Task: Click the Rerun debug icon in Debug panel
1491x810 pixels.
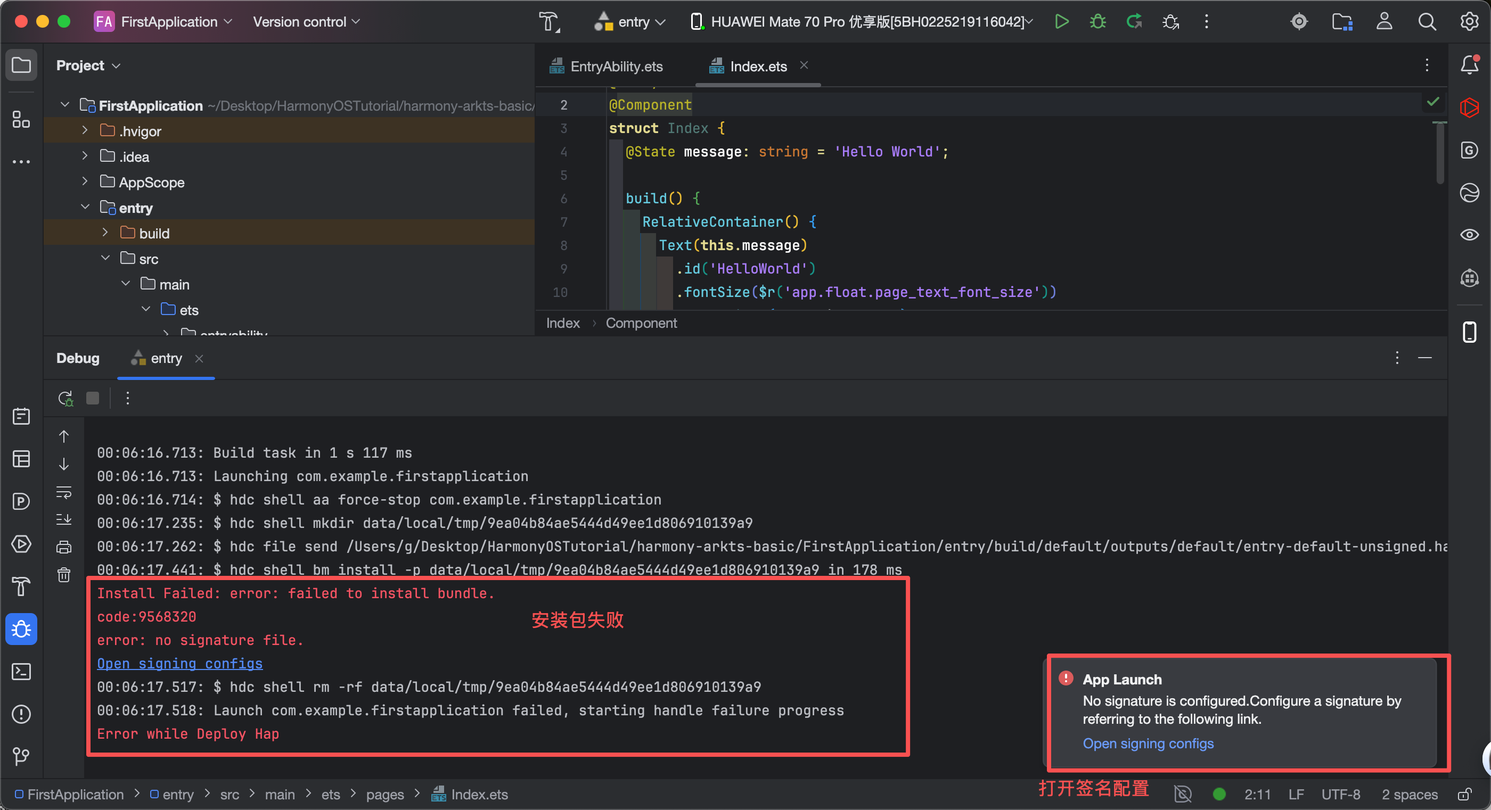Action: [x=65, y=398]
